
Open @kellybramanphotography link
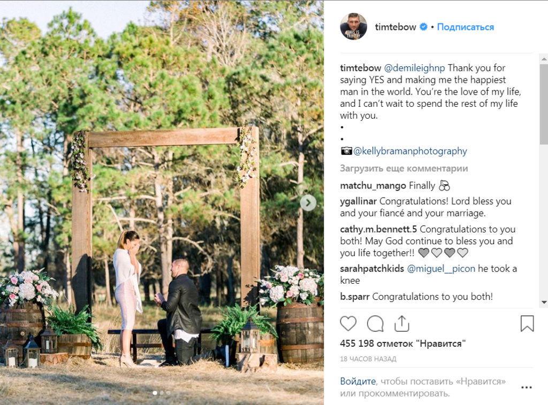click(x=410, y=151)
